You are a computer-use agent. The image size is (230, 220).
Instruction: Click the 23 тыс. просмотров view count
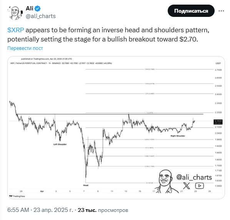103,210
